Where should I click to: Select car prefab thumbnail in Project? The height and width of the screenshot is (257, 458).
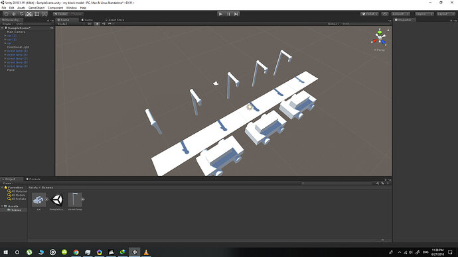[x=39, y=199]
